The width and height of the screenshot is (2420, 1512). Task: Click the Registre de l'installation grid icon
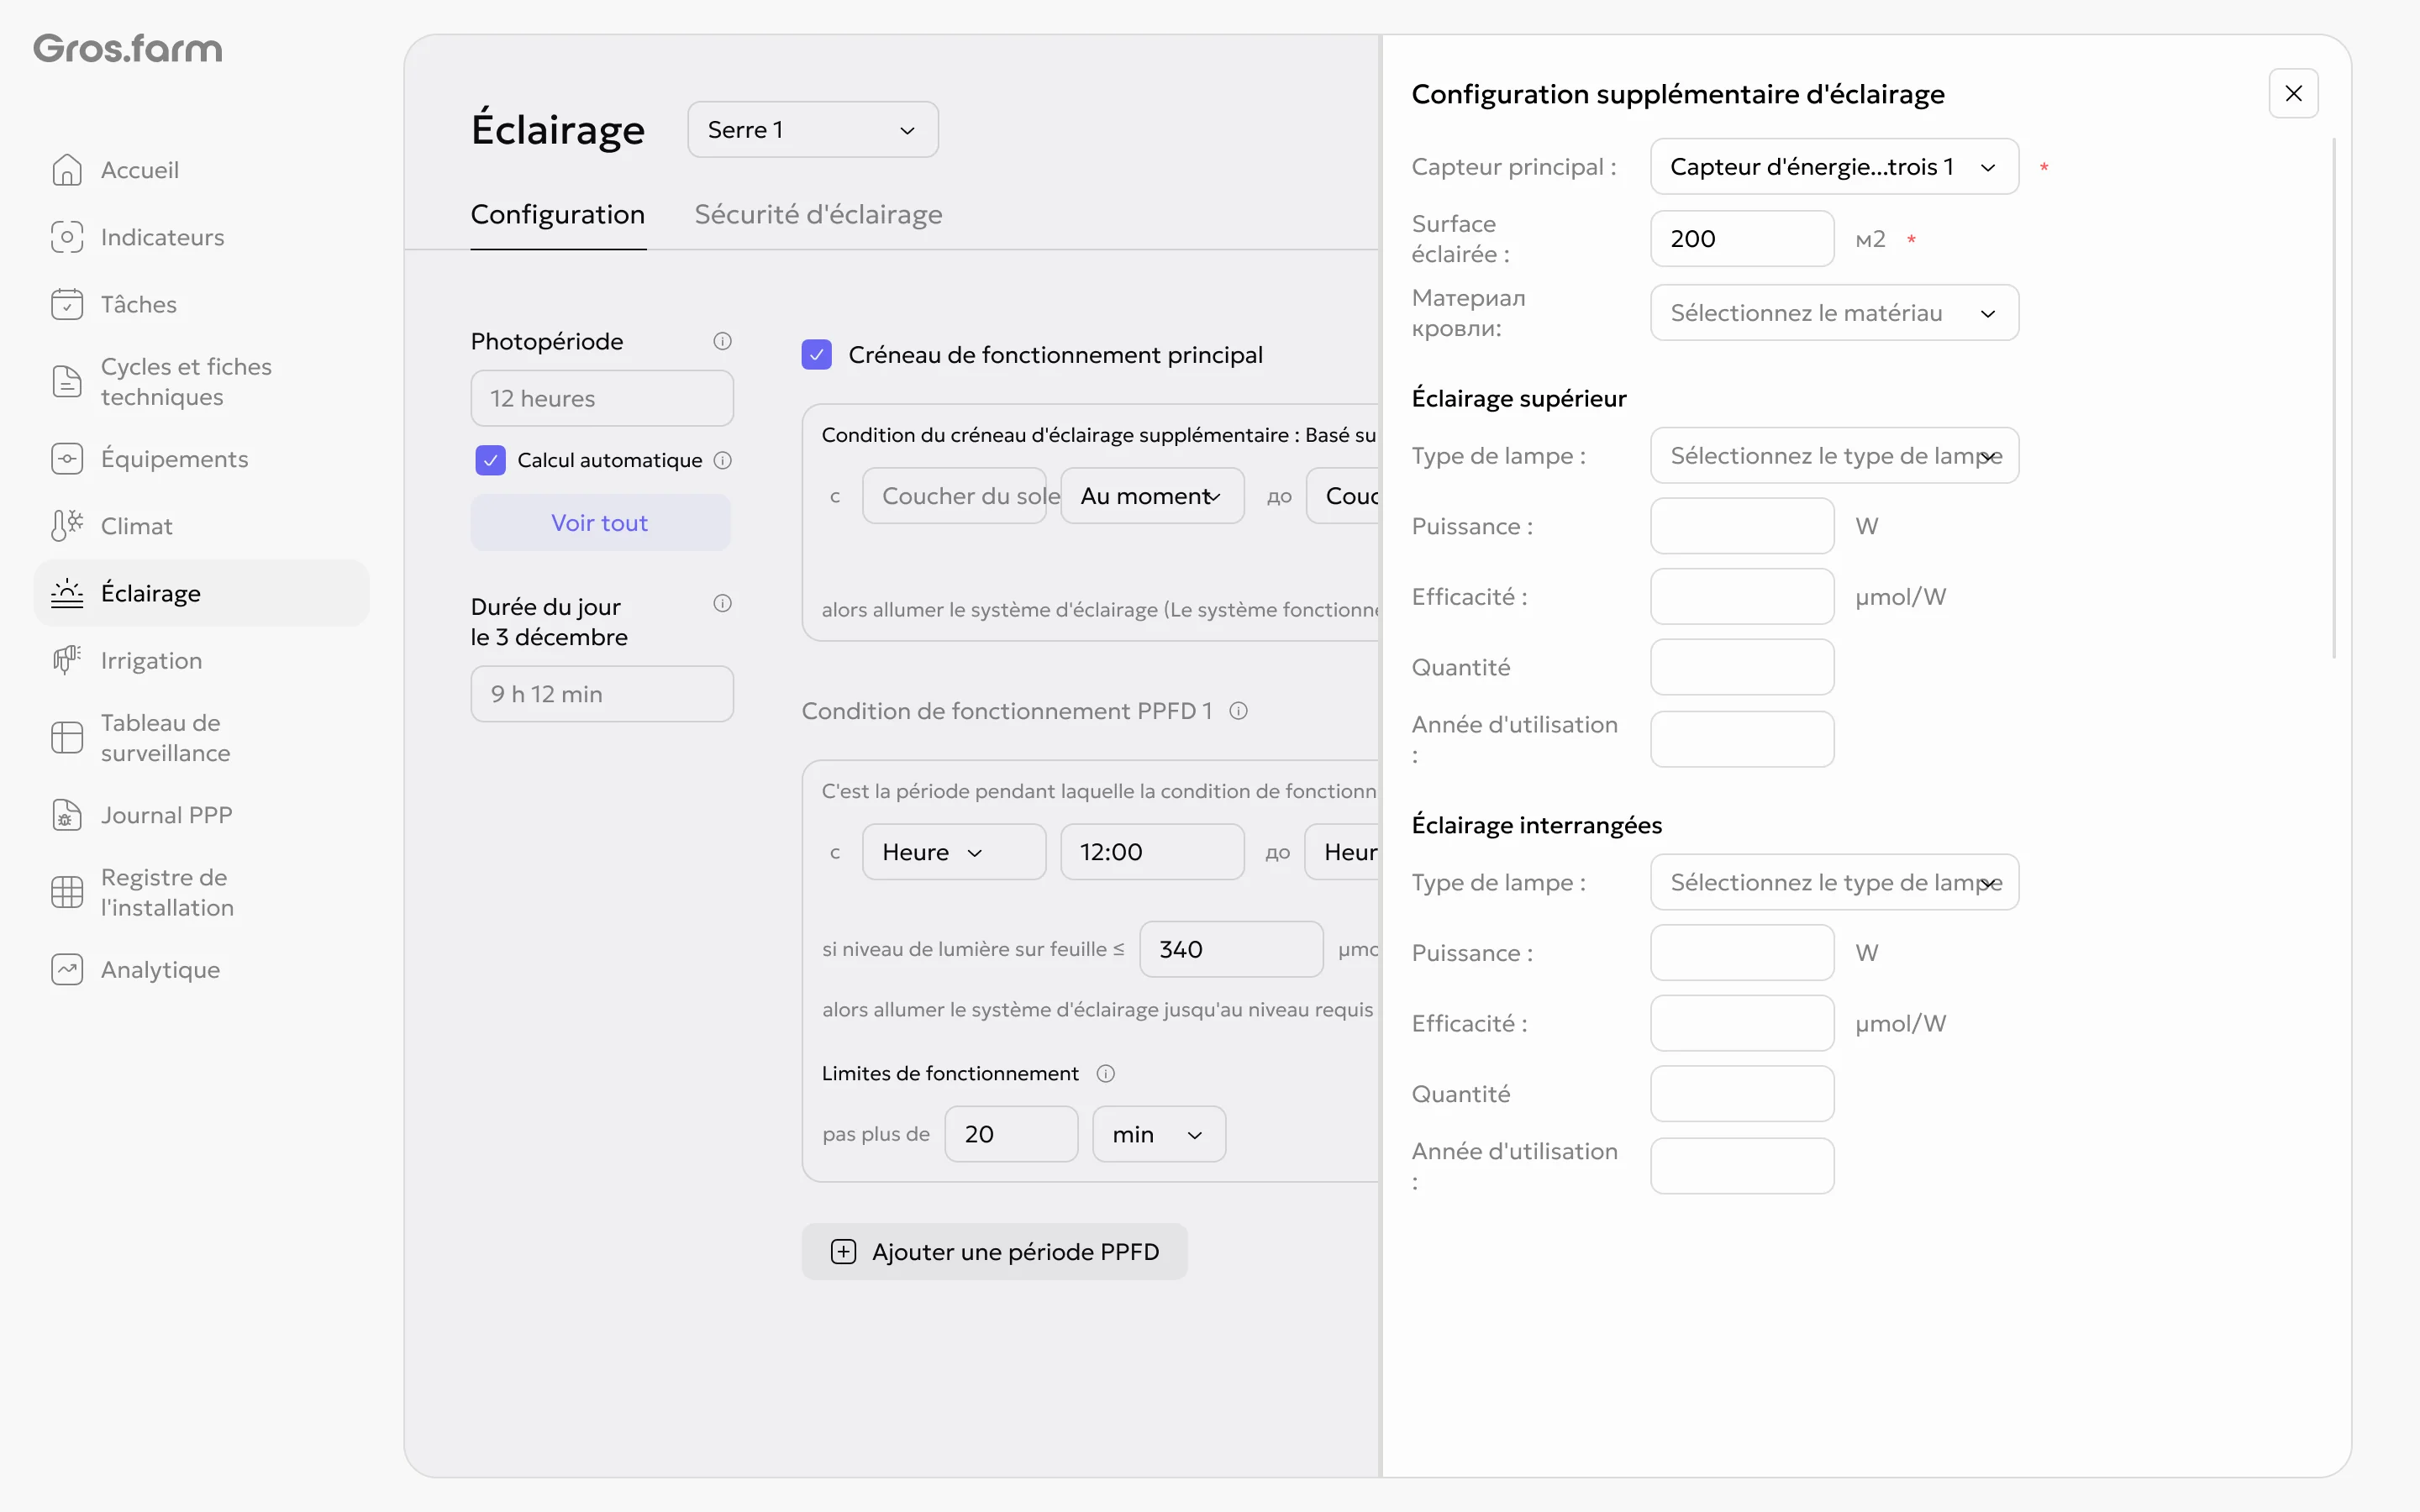coord(67,892)
